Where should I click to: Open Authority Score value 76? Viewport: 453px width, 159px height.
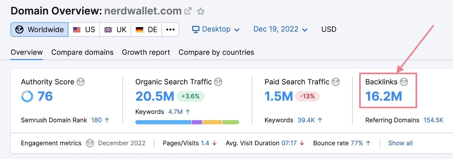click(45, 96)
